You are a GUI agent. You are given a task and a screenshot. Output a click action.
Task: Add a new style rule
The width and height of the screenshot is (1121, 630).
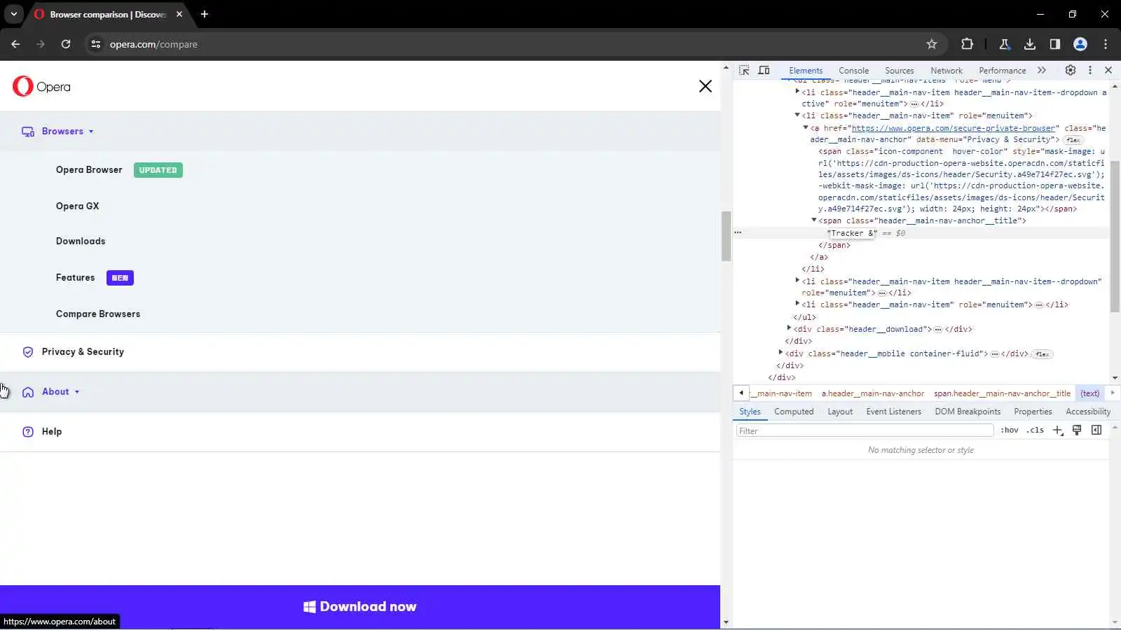point(1057,430)
